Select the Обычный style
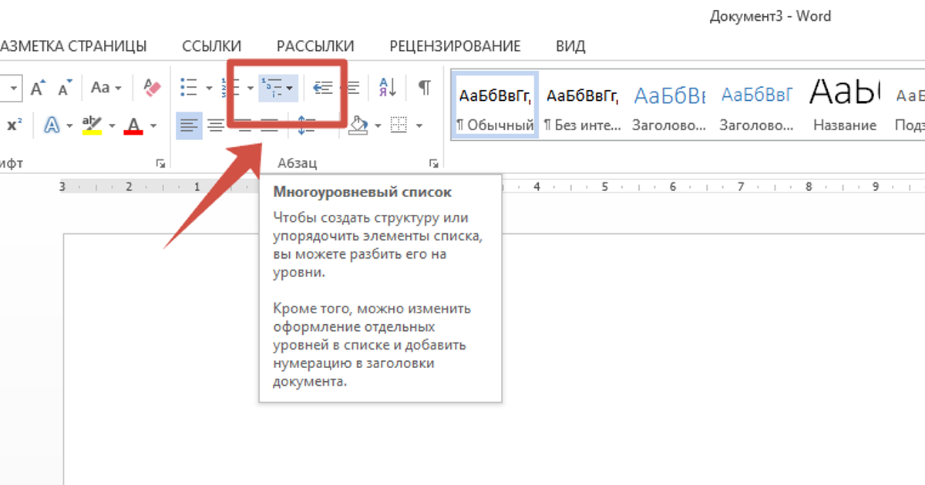 (495, 105)
